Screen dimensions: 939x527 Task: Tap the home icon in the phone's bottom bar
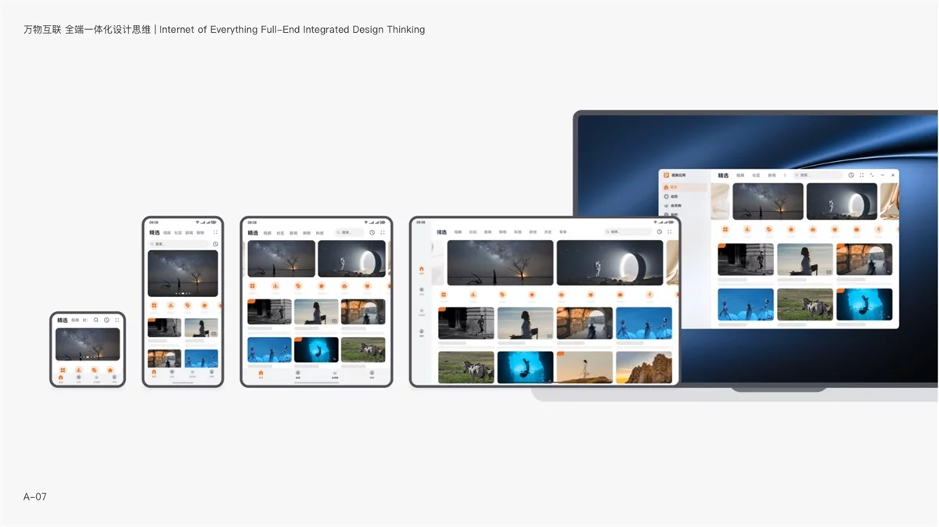coord(154,372)
